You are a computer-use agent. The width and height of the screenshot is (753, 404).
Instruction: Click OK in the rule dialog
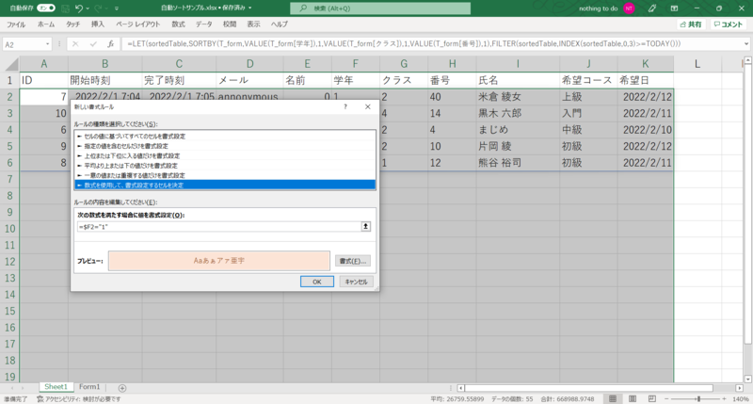click(317, 282)
